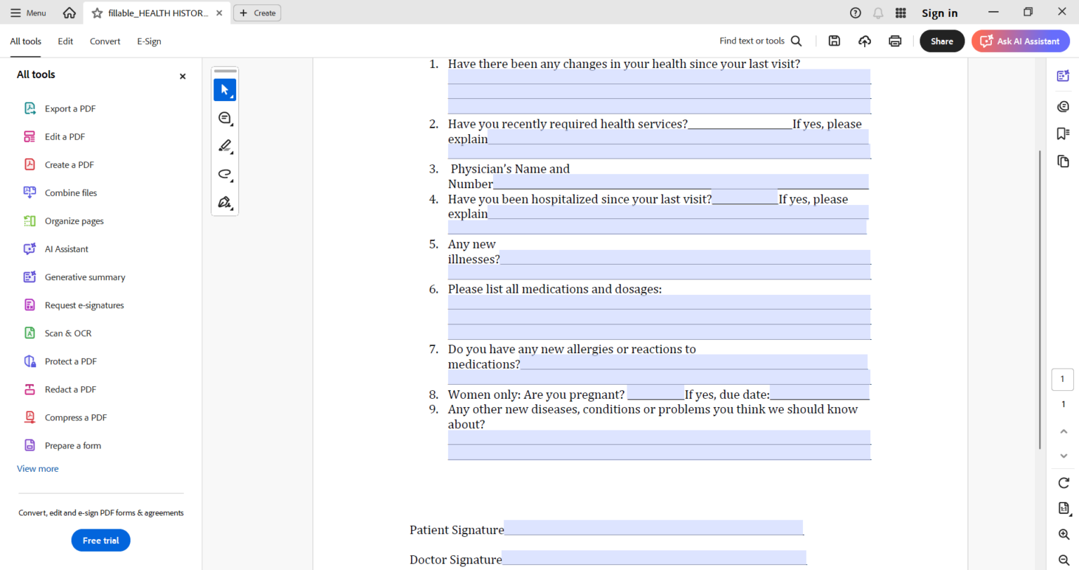This screenshot has width=1079, height=570.
Task: Open the E-Sign menu
Action: 149,41
